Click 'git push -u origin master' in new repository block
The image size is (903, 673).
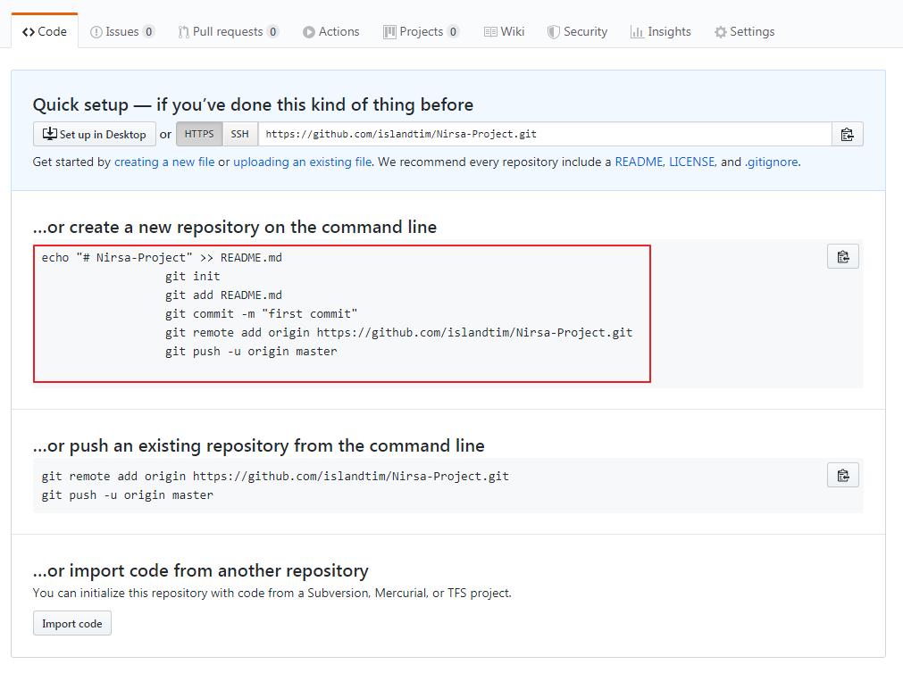[x=251, y=351]
